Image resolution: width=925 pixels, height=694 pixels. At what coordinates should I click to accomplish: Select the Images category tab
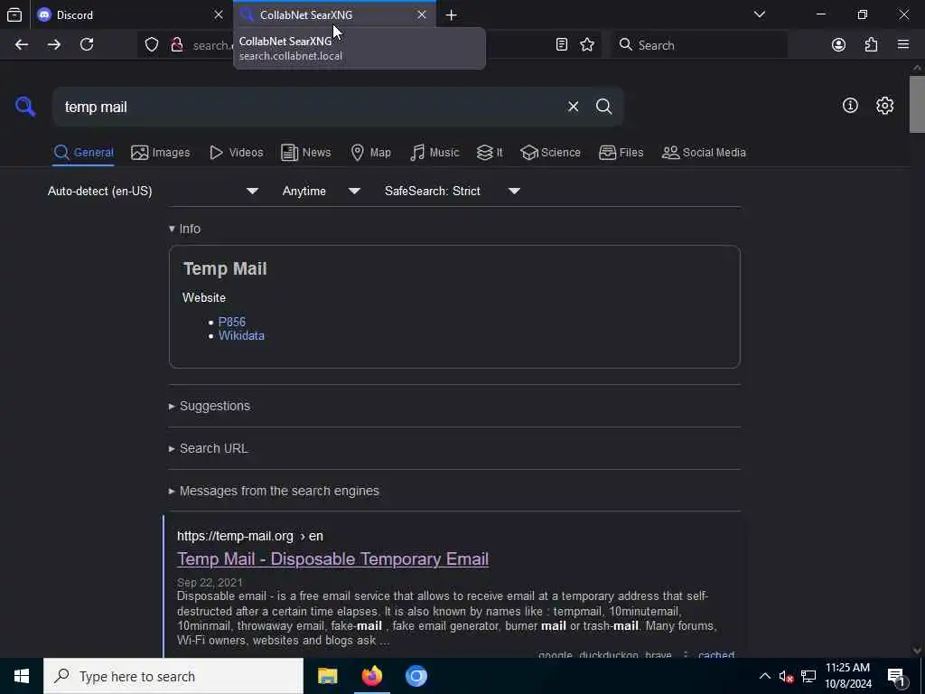tap(161, 153)
